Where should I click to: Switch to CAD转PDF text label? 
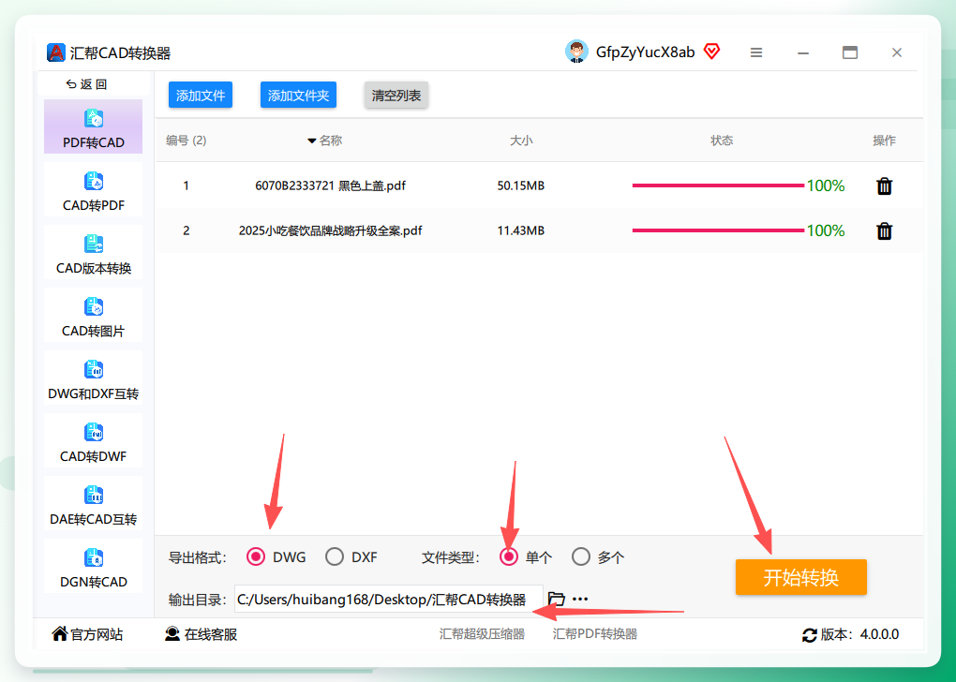tap(94, 205)
